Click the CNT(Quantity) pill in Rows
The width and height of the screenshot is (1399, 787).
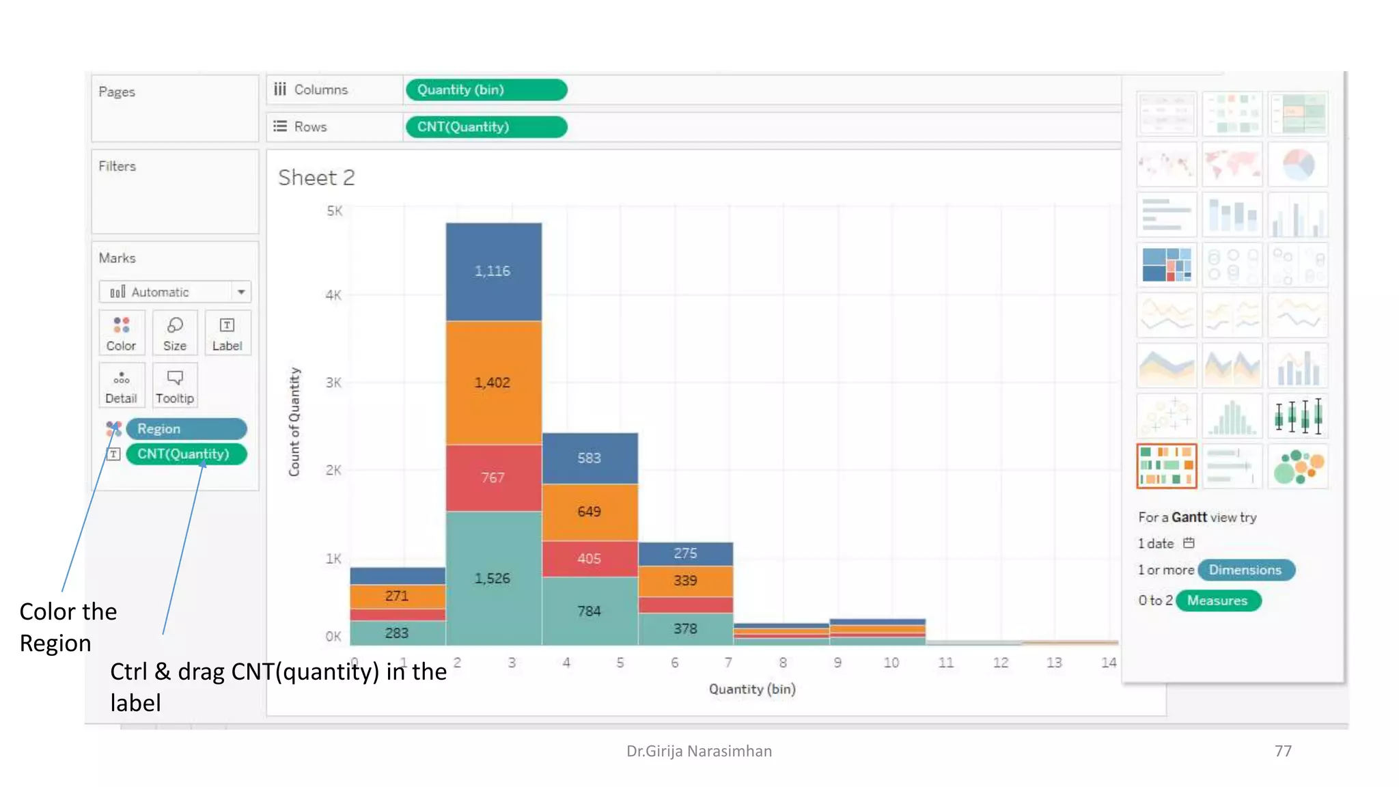(486, 127)
